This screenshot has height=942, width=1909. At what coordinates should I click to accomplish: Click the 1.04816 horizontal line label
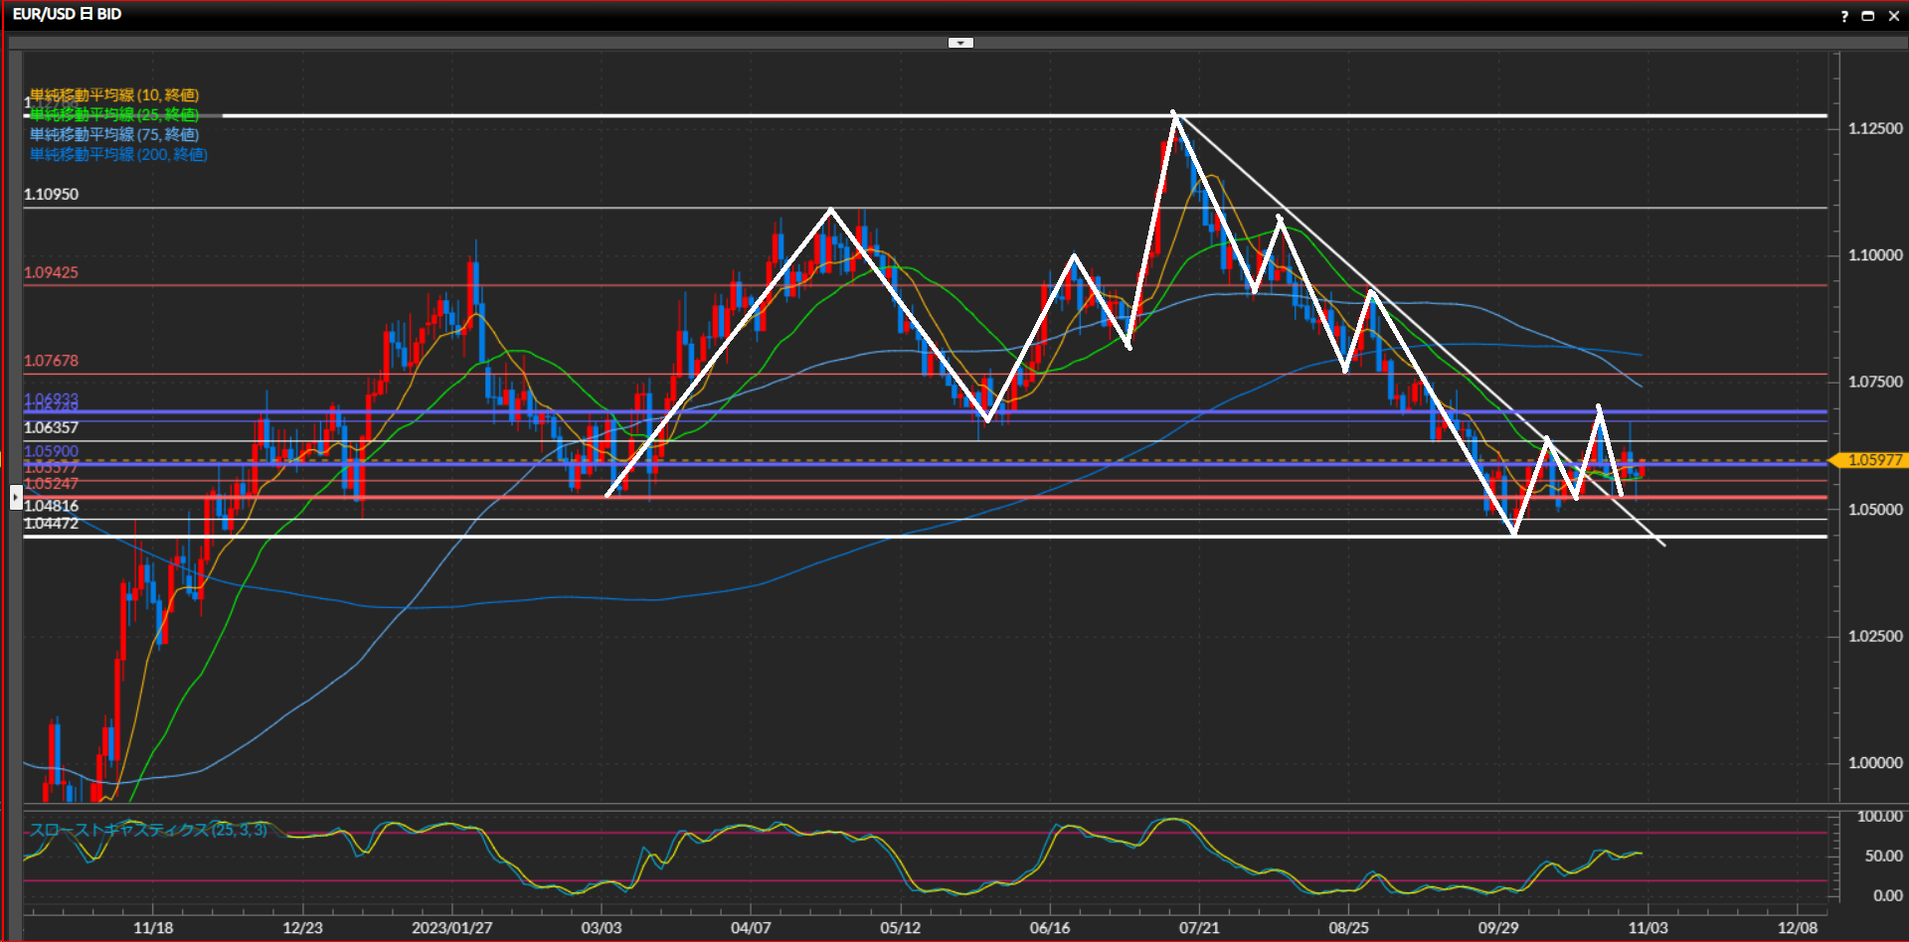(x=51, y=506)
